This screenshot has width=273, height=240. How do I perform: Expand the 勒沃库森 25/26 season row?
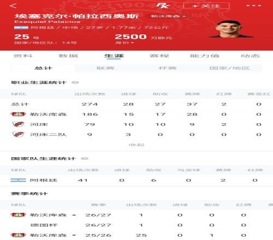(x=74, y=235)
